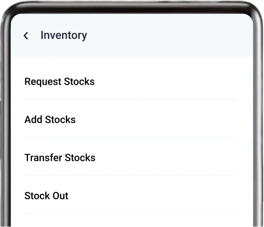Screen dimensions: 264x227
Task: Click empty space right of Transfer Stocks
Action: point(166,157)
